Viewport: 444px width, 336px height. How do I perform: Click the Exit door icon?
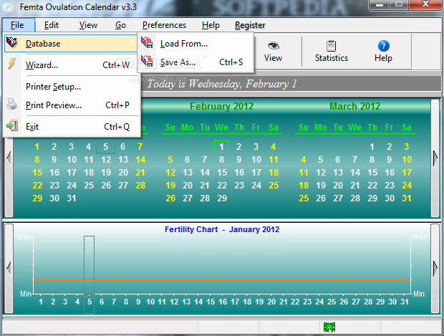tap(12, 125)
